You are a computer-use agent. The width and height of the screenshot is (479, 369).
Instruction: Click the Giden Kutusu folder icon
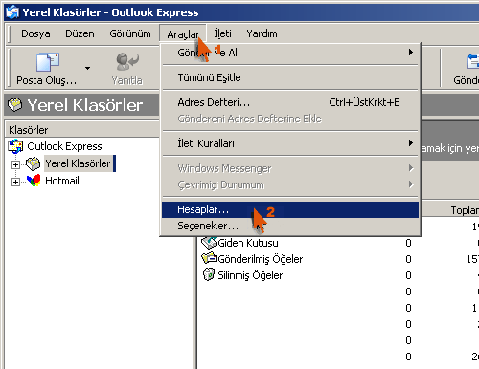(x=209, y=243)
